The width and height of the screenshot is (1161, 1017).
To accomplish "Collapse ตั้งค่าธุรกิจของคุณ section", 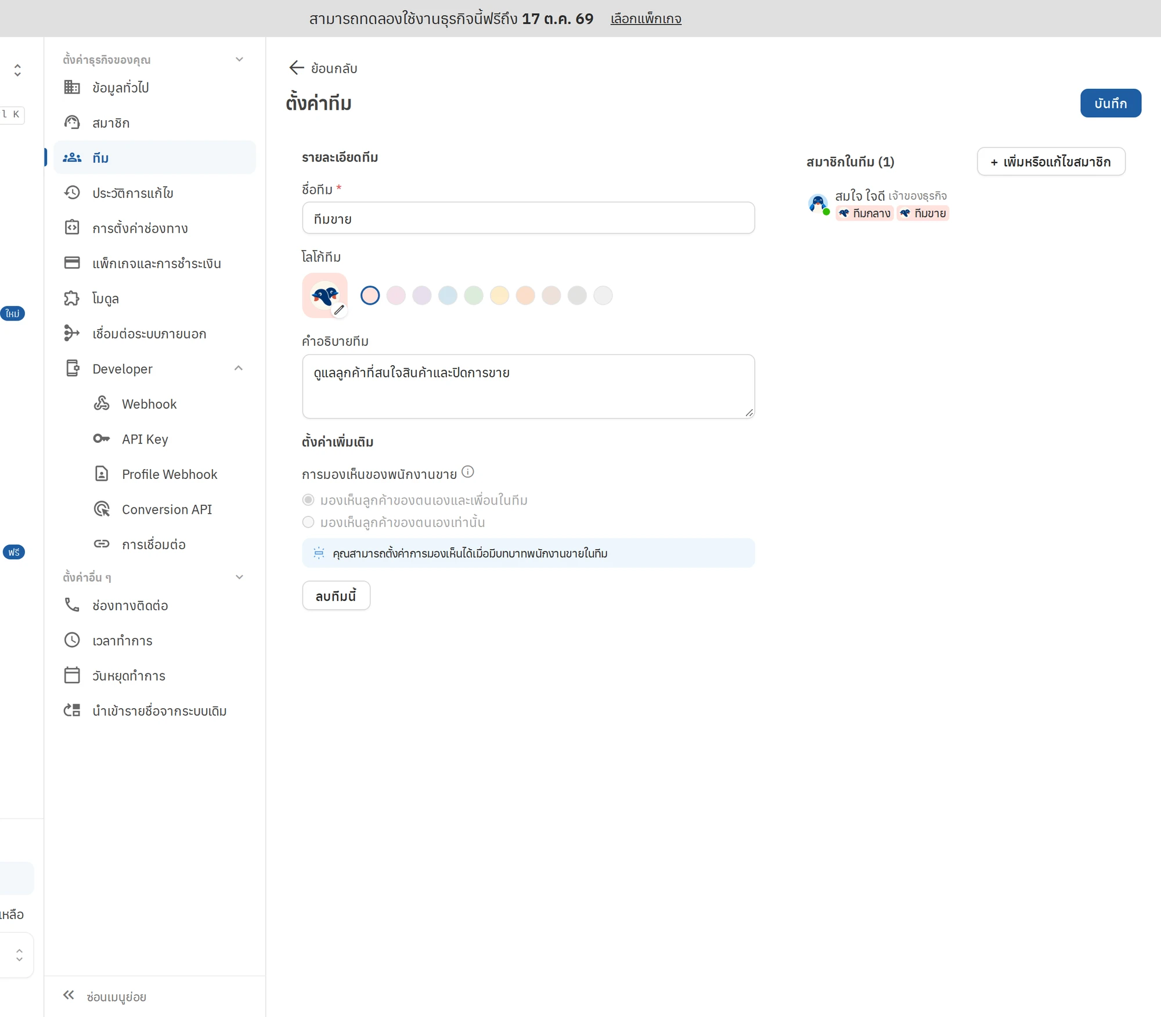I will pos(239,59).
